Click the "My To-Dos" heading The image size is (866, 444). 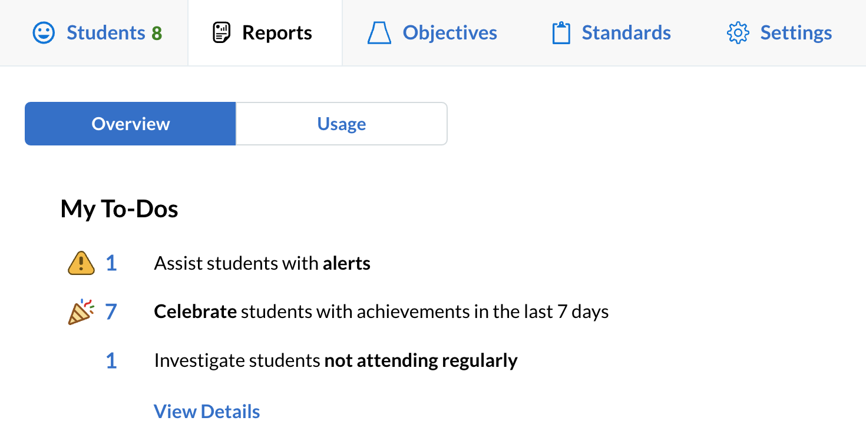tap(119, 209)
